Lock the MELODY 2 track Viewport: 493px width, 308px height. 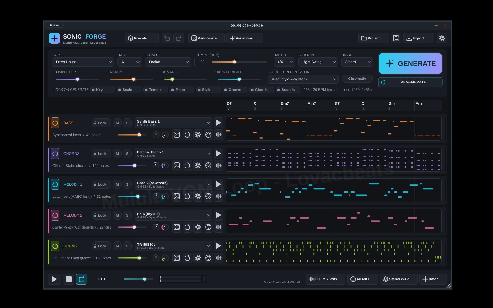102,215
